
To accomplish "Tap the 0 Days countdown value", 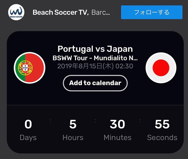I will [28, 124].
